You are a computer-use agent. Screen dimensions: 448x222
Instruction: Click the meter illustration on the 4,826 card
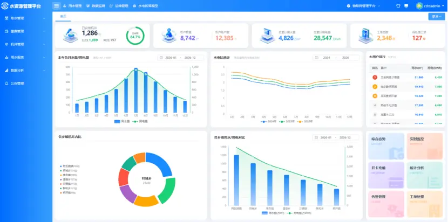267,36
